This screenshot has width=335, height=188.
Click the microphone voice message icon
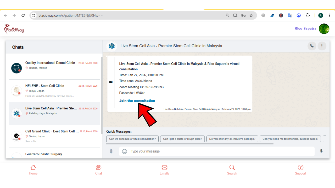click(x=321, y=151)
